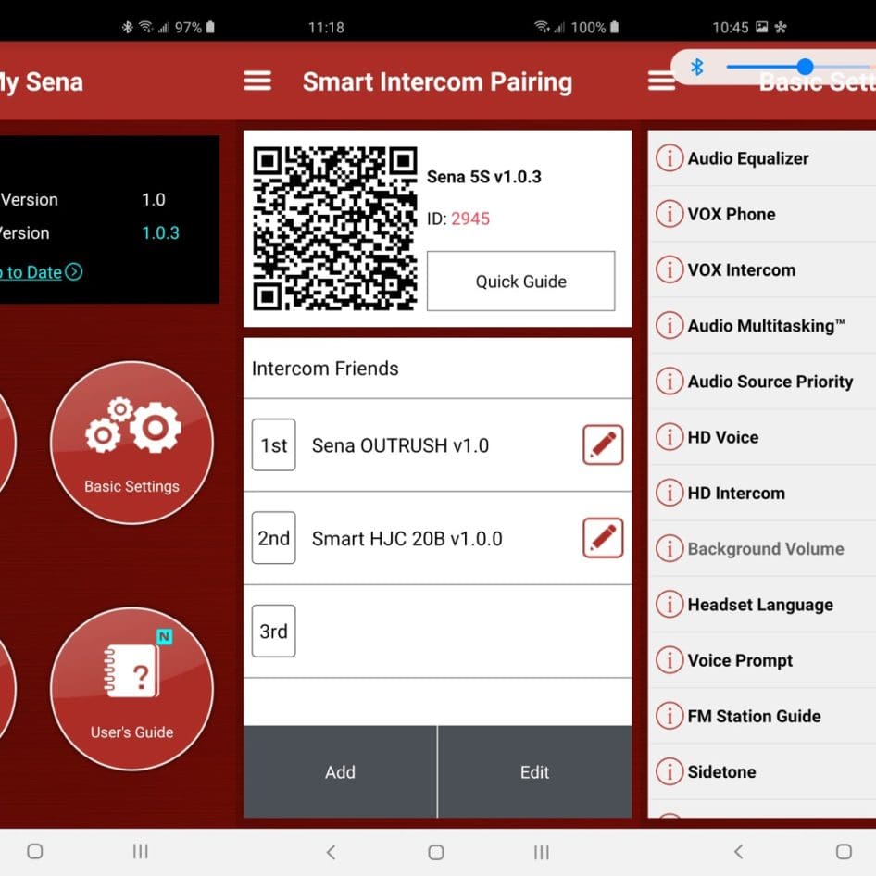
Task: Expand the Up to Date firmware link
Action: [42, 273]
